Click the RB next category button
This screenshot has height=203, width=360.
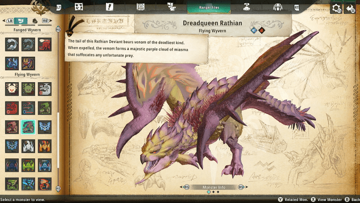click(x=45, y=21)
